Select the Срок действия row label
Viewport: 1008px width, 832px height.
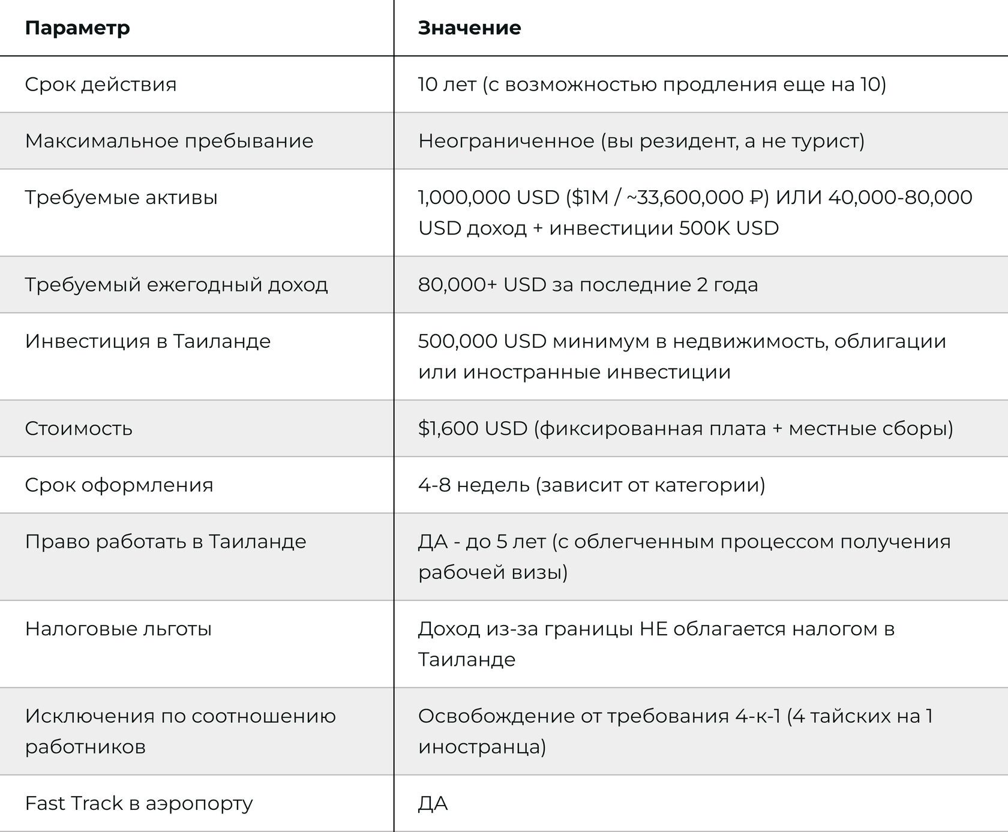101,85
